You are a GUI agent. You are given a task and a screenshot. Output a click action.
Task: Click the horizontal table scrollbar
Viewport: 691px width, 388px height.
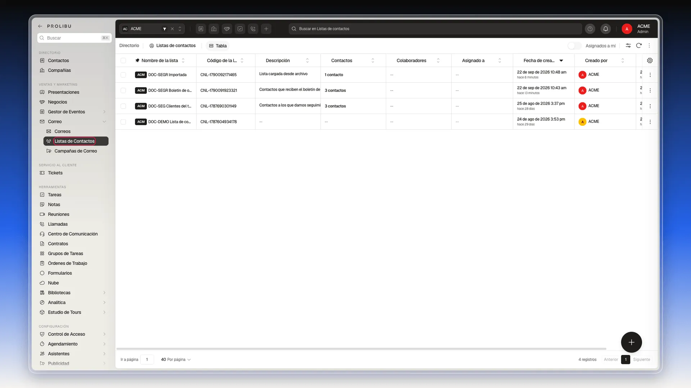click(x=361, y=348)
